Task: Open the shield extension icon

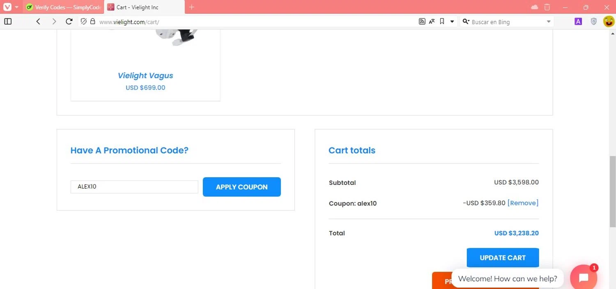Action: 593,21
